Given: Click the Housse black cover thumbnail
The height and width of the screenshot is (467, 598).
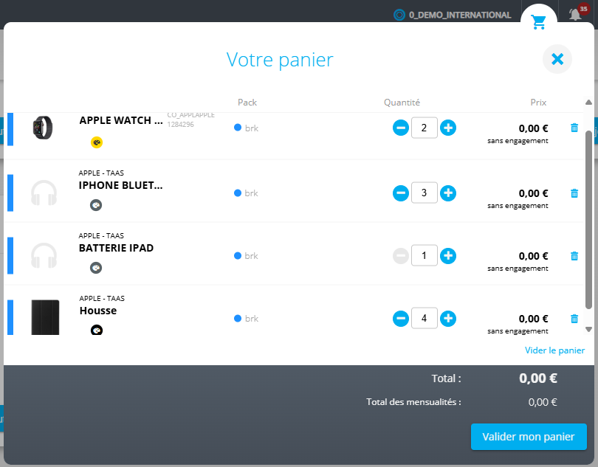Looking at the screenshot, I should click(x=45, y=317).
